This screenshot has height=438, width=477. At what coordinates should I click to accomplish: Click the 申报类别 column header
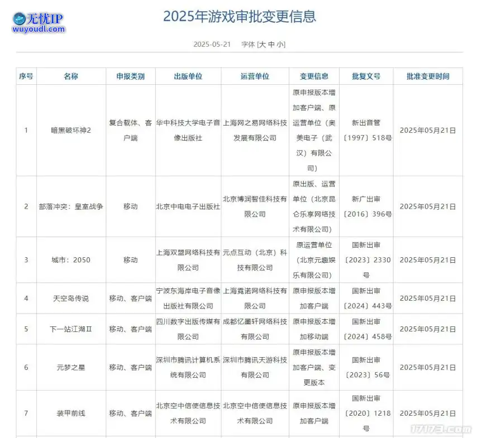pos(131,76)
